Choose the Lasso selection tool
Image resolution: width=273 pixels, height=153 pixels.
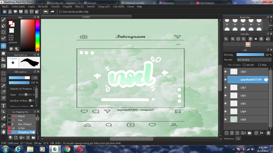point(3,79)
